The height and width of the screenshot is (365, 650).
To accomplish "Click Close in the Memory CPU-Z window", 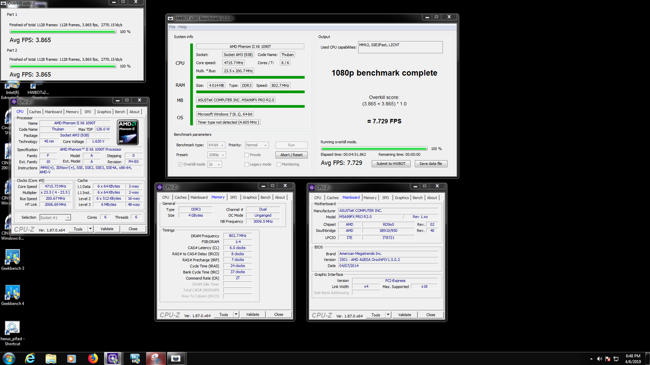I will point(279,314).
